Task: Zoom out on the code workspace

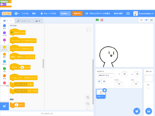Action: click(x=88, y=104)
